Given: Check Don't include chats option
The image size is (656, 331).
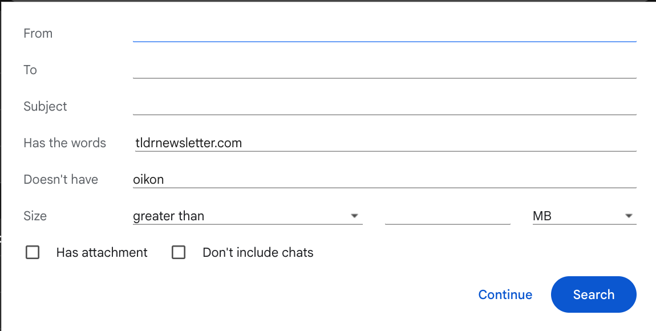Looking at the screenshot, I should click(x=179, y=252).
